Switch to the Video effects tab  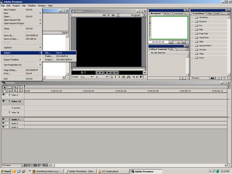(x=209, y=13)
